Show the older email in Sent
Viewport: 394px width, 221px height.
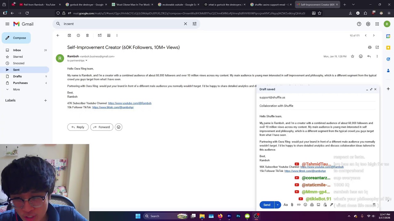click(x=374, y=36)
